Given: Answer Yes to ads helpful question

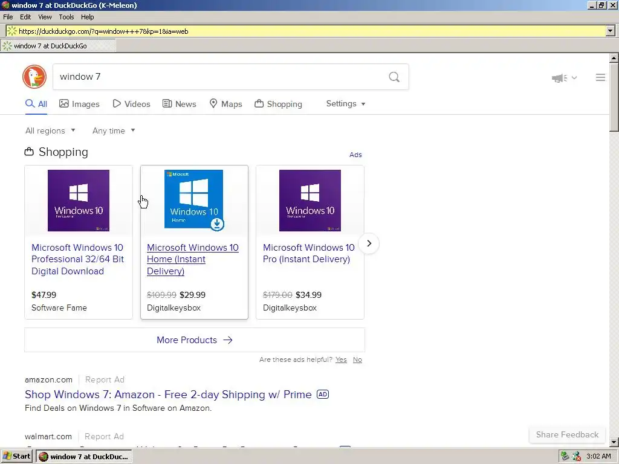Looking at the screenshot, I should 341,359.
